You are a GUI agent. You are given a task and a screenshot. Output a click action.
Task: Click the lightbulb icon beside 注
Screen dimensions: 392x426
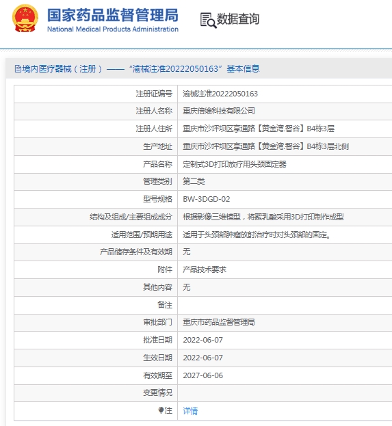pyautogui.click(x=161, y=410)
